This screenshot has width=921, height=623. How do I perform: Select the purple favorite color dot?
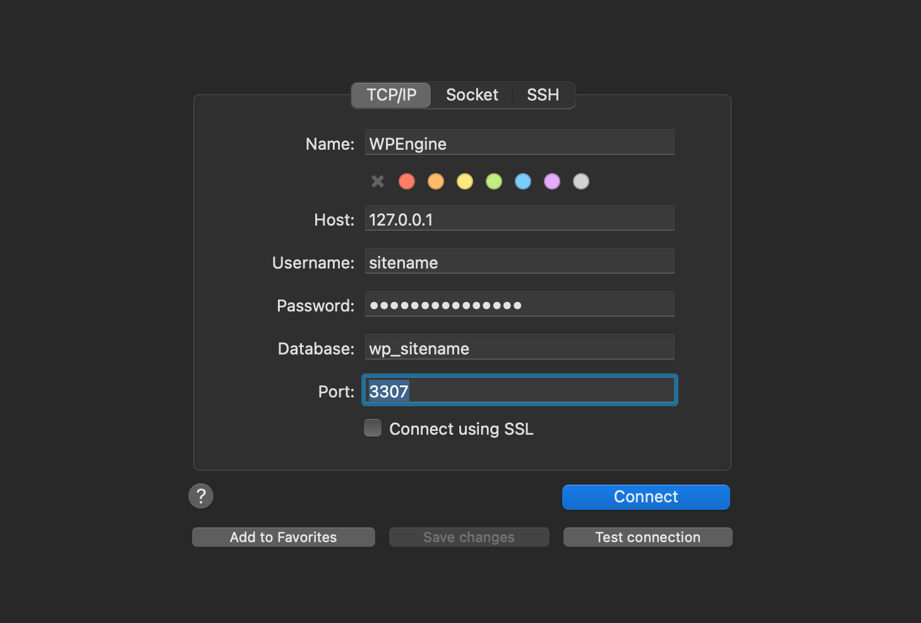click(x=551, y=181)
